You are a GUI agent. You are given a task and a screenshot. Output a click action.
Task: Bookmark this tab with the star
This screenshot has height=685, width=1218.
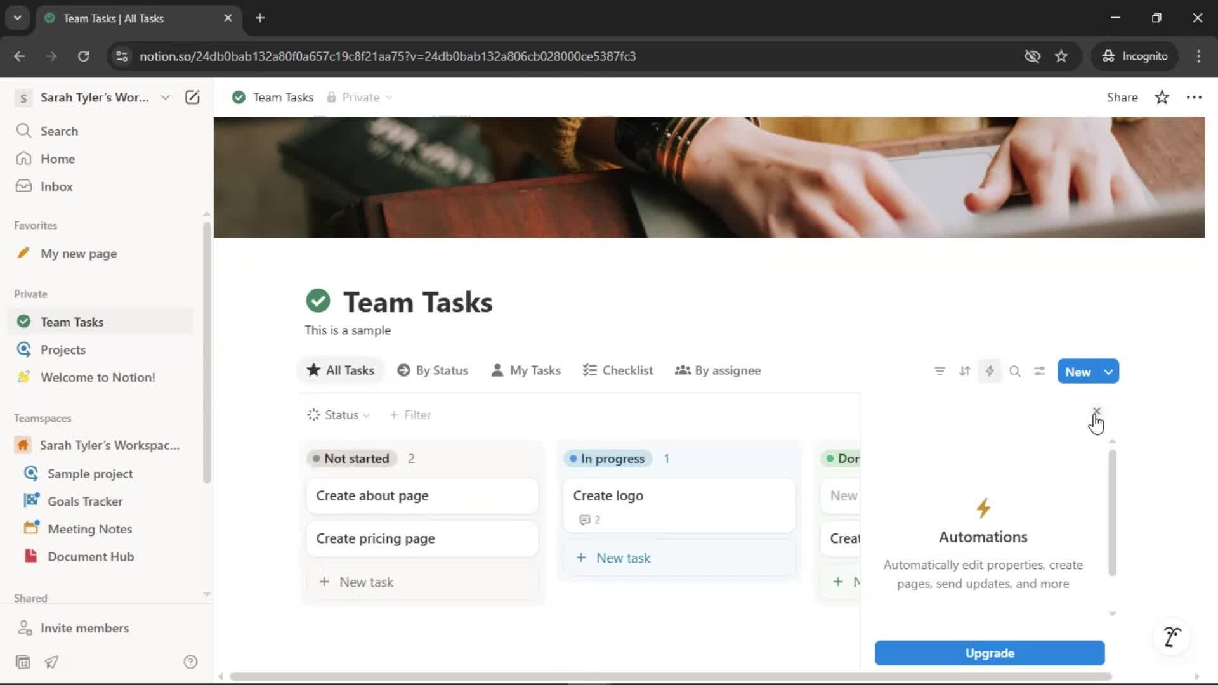[x=1061, y=56]
